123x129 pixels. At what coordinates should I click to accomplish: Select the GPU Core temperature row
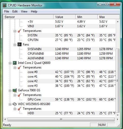click(x=71, y=99)
